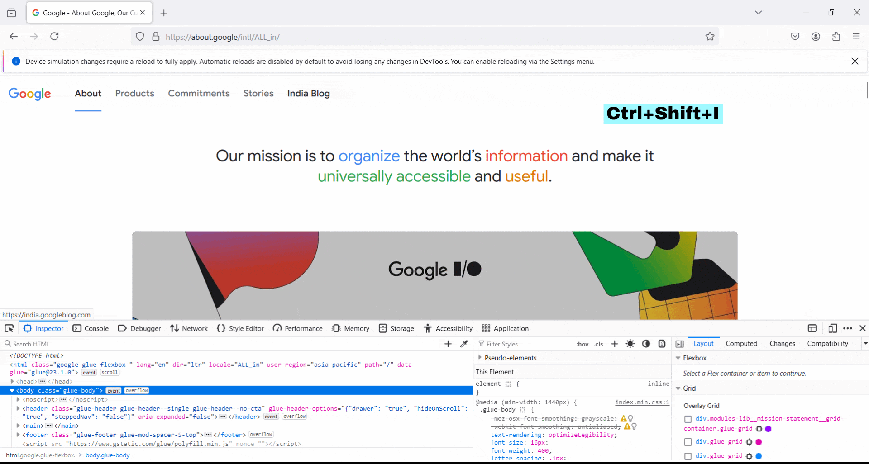Toggle overflow badge on footer element
The image size is (869, 464).
261,435
